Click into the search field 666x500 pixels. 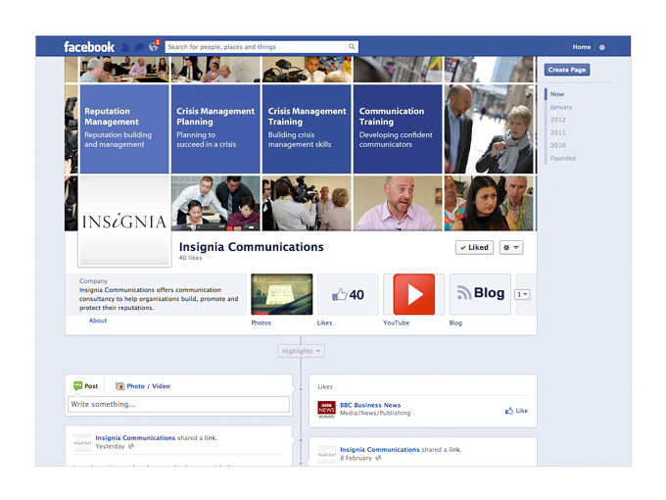257,47
